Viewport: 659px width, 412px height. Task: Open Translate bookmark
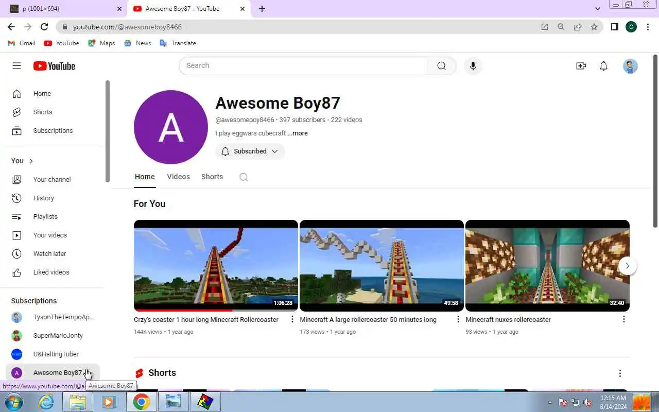[x=178, y=43]
